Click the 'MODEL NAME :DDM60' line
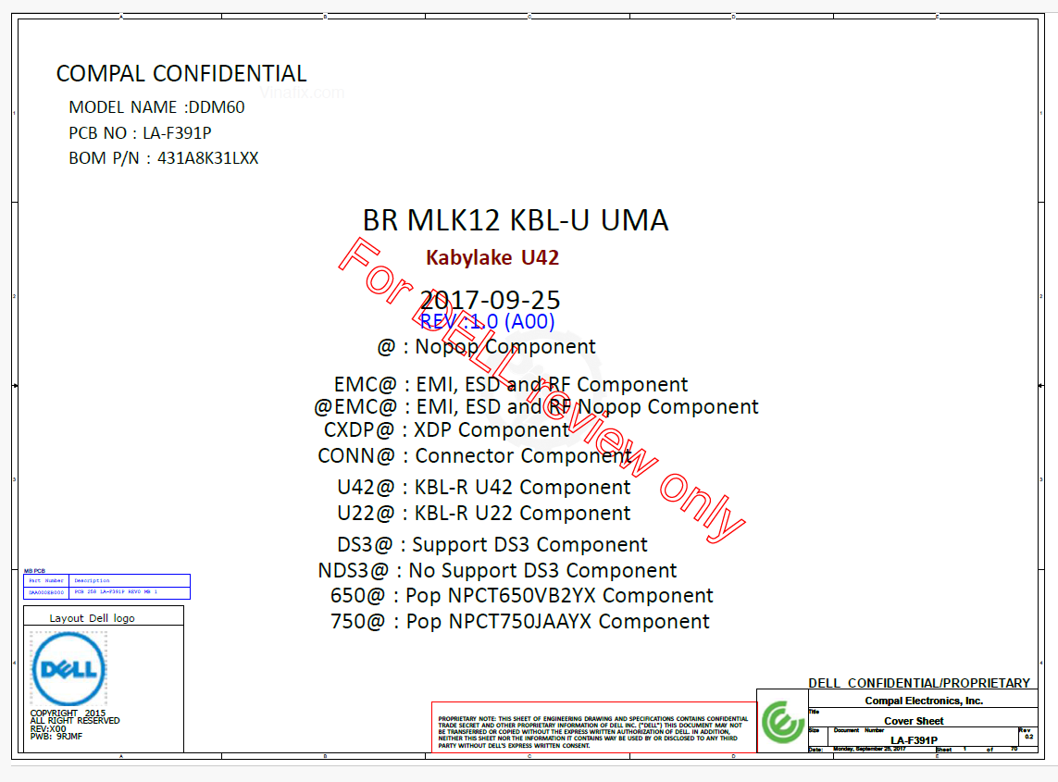Viewport: 1058px width, 782px height. pos(156,107)
